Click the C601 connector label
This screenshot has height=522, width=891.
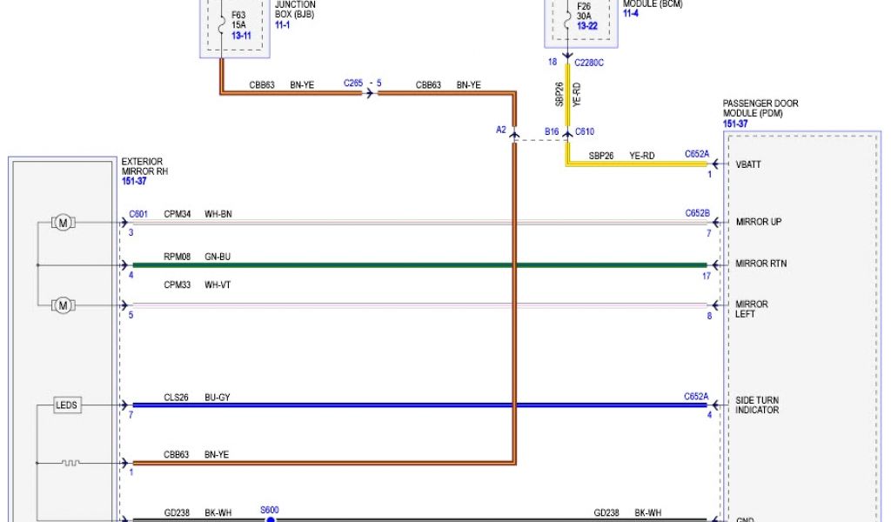(138, 213)
